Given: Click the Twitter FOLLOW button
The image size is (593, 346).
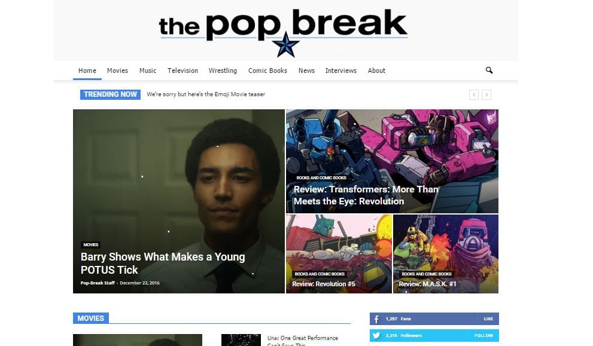Looking at the screenshot, I should 483,335.
